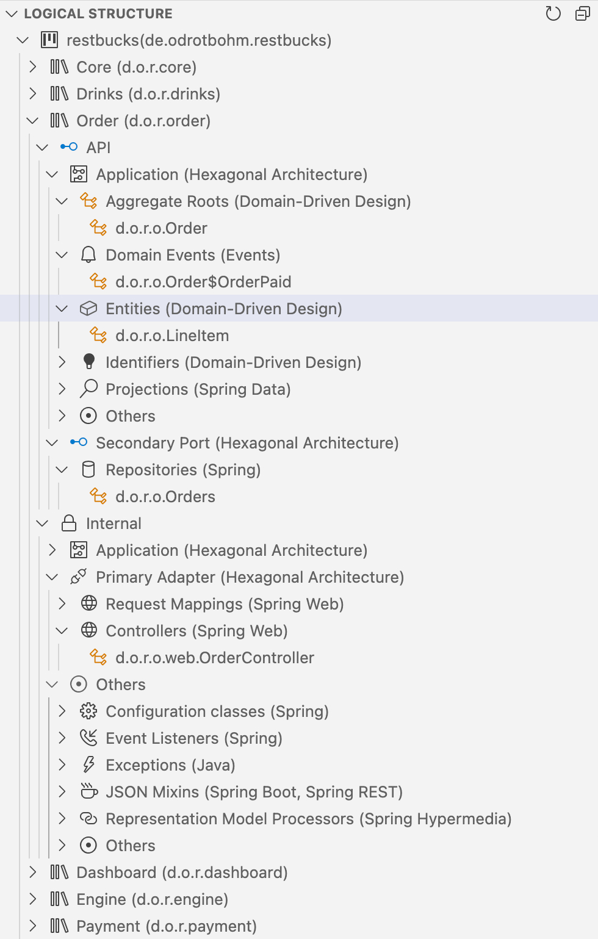The image size is (598, 939).
Task: Collapse the Order (d.o.r.order) module
Action: [x=33, y=121]
